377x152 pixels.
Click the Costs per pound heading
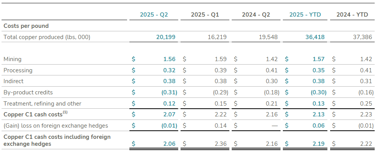coord(26,26)
